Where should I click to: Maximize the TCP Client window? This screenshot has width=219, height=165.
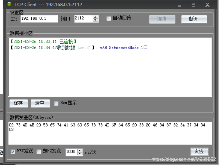[193, 5]
